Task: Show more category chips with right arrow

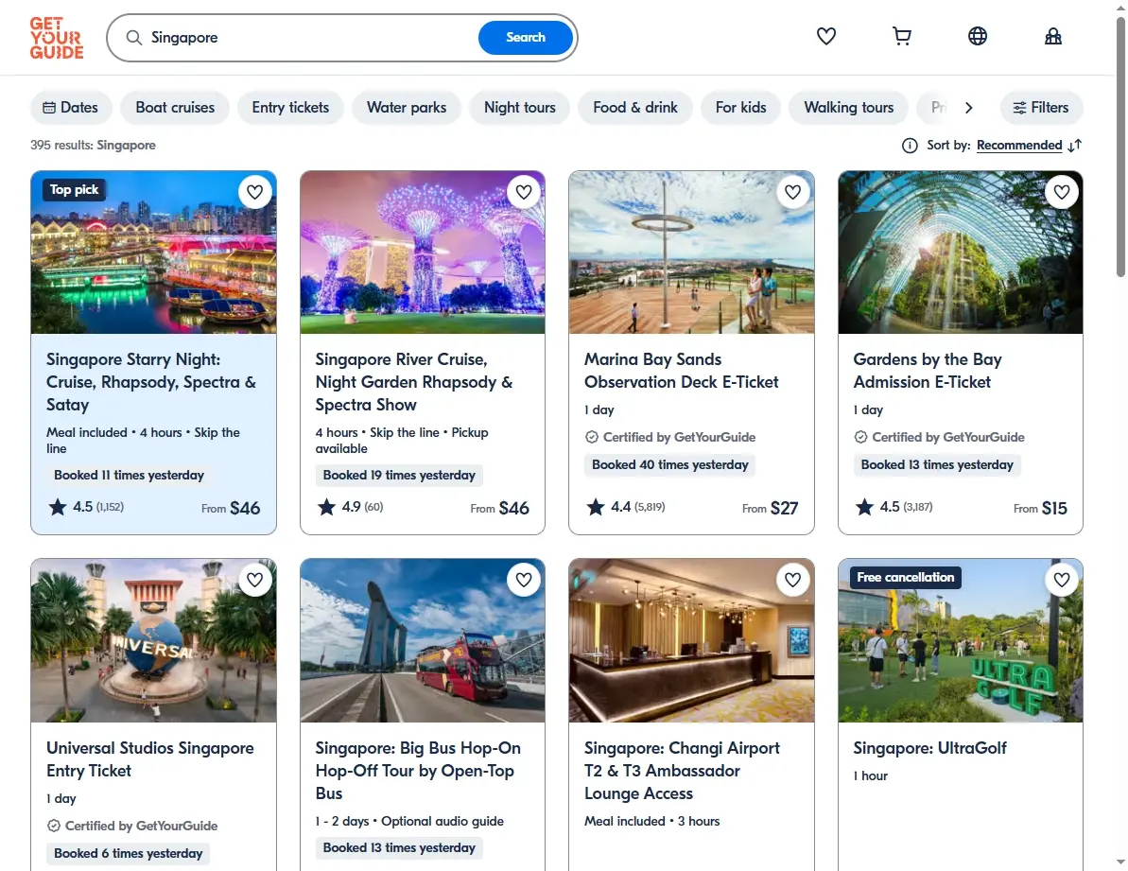Action: [x=969, y=107]
